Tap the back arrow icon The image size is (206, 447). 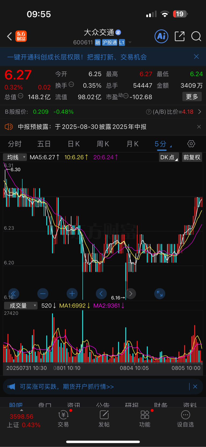tap(9, 36)
